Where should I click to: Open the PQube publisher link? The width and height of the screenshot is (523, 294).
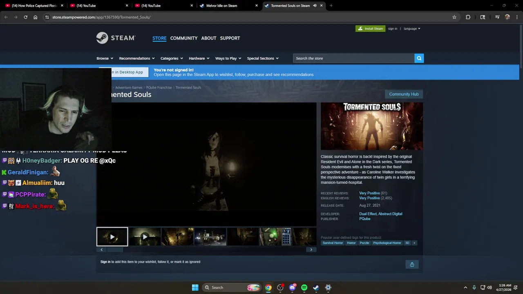(x=365, y=219)
